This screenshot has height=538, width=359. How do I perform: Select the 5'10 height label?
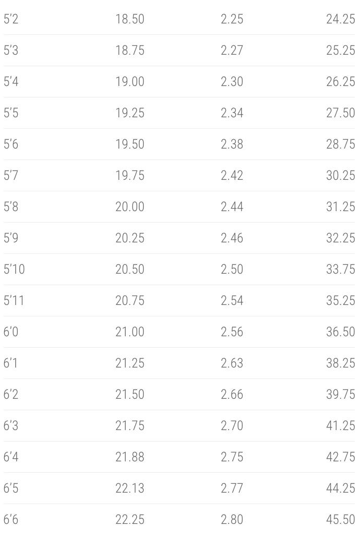pyautogui.click(x=14, y=269)
